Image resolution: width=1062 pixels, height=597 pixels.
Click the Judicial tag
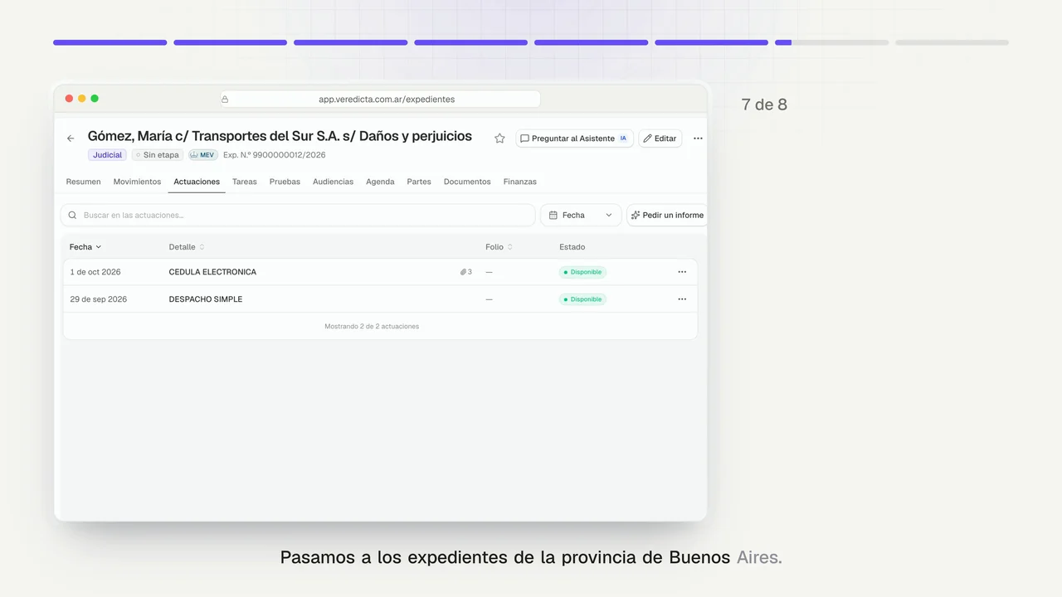107,155
